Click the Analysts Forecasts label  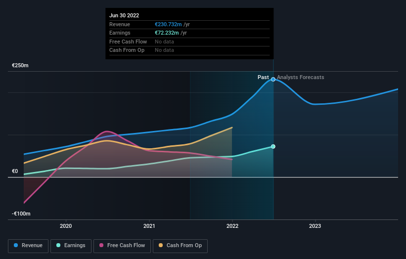[300, 77]
